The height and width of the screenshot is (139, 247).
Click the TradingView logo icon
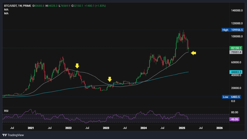click(x=5, y=135)
